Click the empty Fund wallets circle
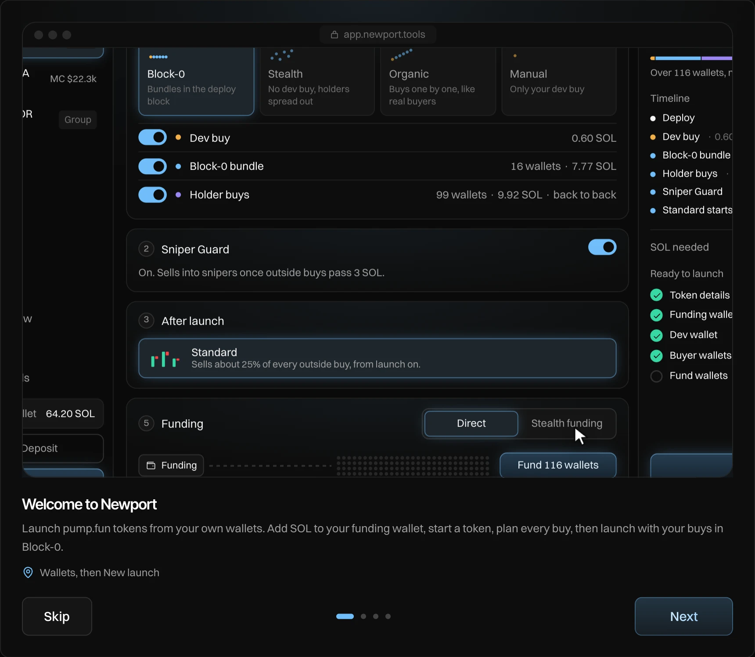The image size is (755, 657). point(656,376)
